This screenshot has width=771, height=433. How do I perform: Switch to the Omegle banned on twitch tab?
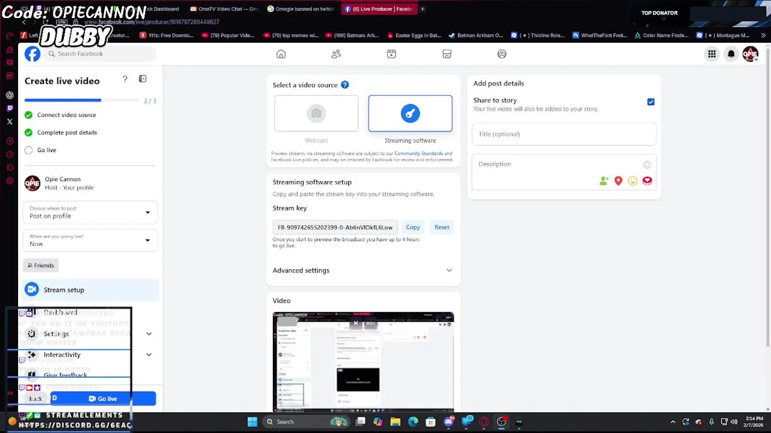click(301, 9)
